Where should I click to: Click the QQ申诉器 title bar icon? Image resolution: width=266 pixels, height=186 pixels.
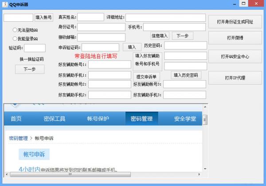[5, 4]
